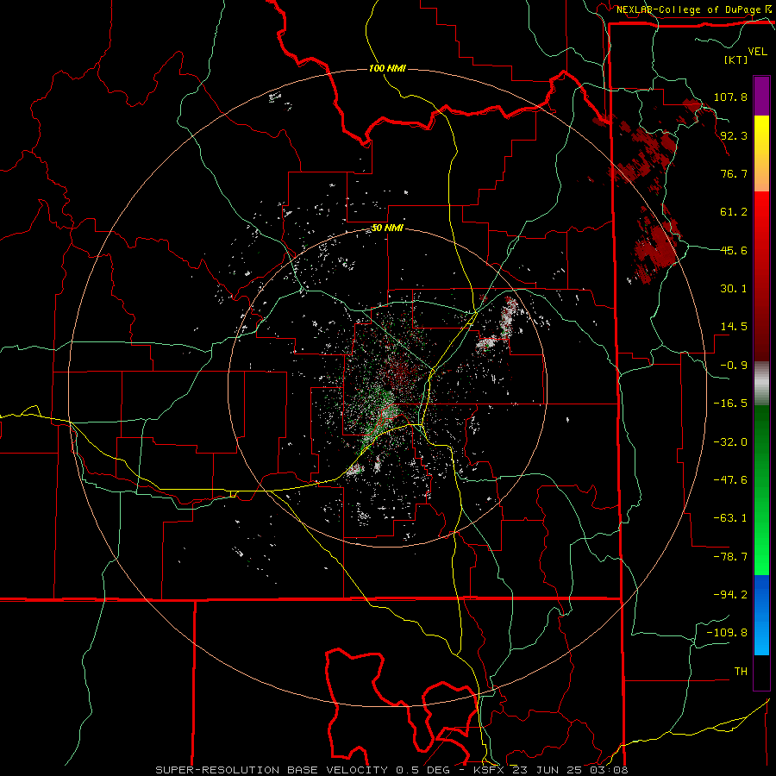Click the NEXLAB-College of DuPage credit text
The width and height of the screenshot is (776, 776).
(689, 9)
